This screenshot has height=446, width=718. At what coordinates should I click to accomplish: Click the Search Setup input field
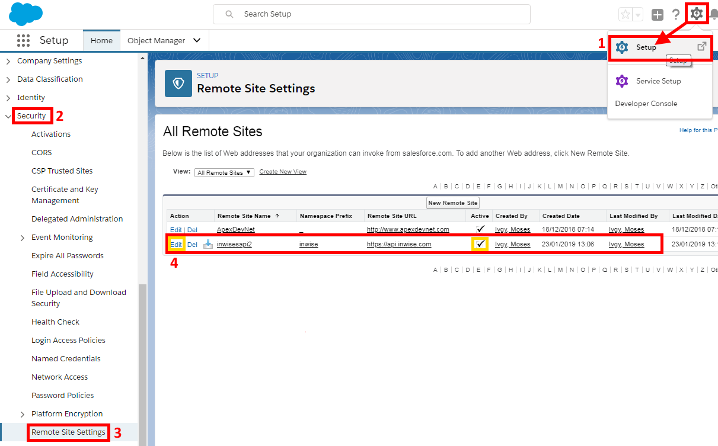[x=371, y=14]
